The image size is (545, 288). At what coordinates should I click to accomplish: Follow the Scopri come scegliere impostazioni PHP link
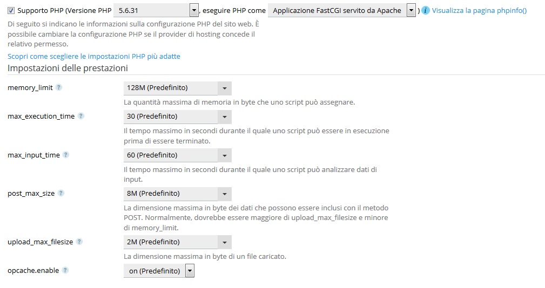click(94, 56)
